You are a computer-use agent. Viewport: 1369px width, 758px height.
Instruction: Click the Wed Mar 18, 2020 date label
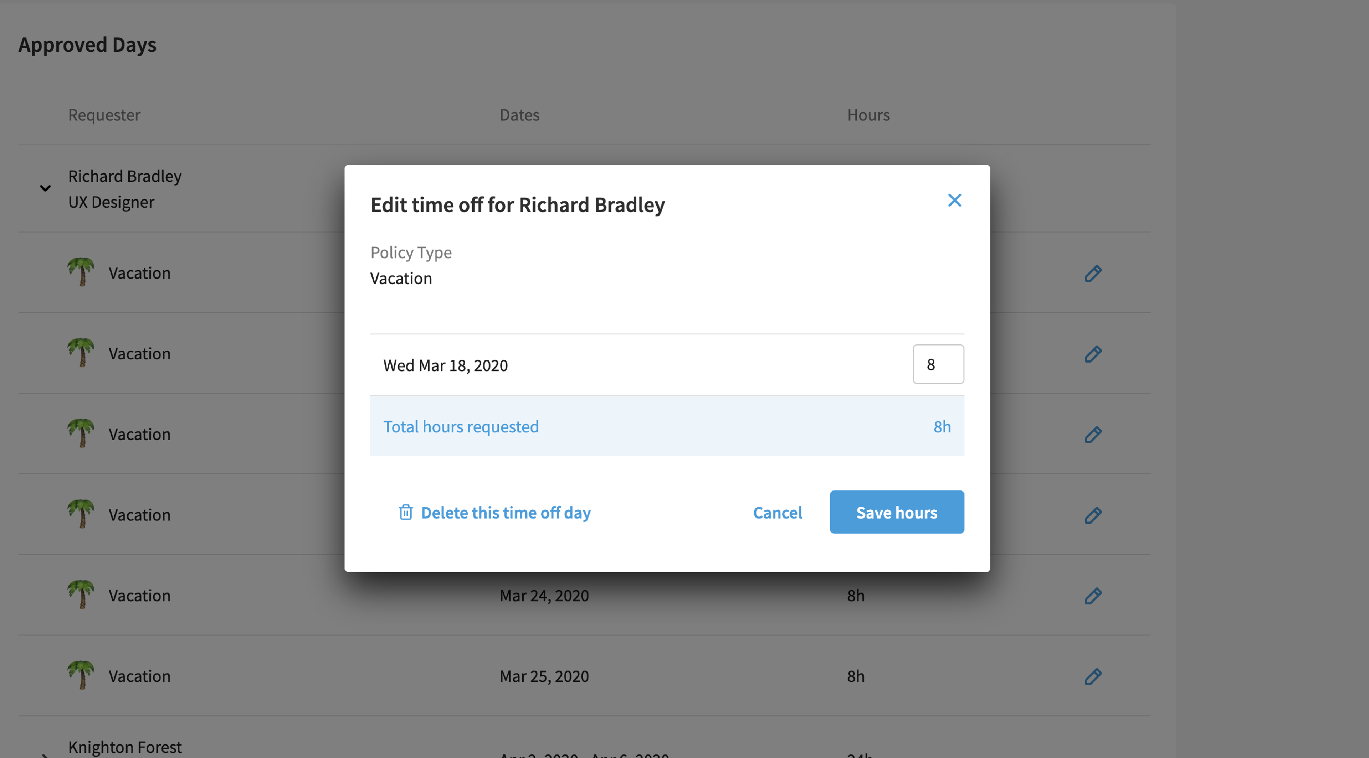click(445, 365)
